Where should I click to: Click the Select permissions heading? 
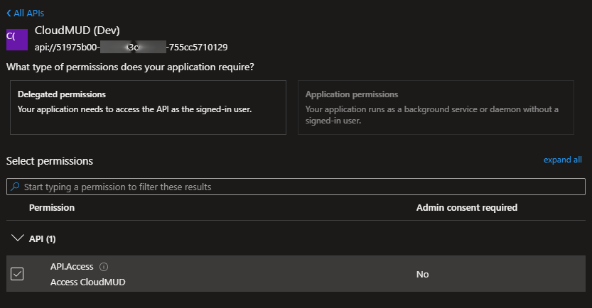(50, 161)
